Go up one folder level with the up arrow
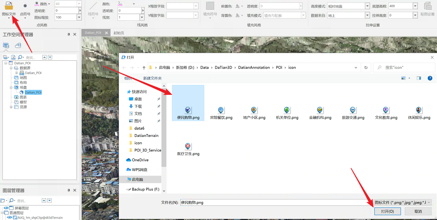The height and width of the screenshot is (220, 437). click(x=144, y=68)
